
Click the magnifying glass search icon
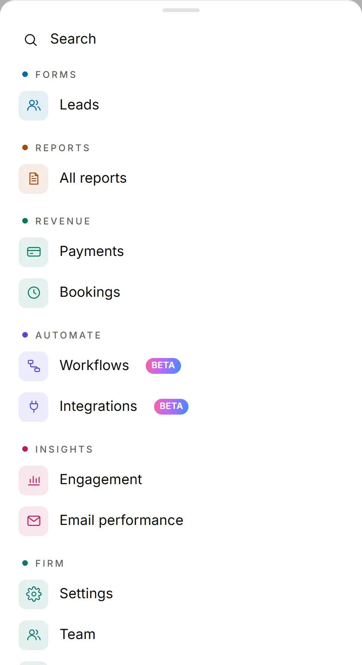click(31, 40)
